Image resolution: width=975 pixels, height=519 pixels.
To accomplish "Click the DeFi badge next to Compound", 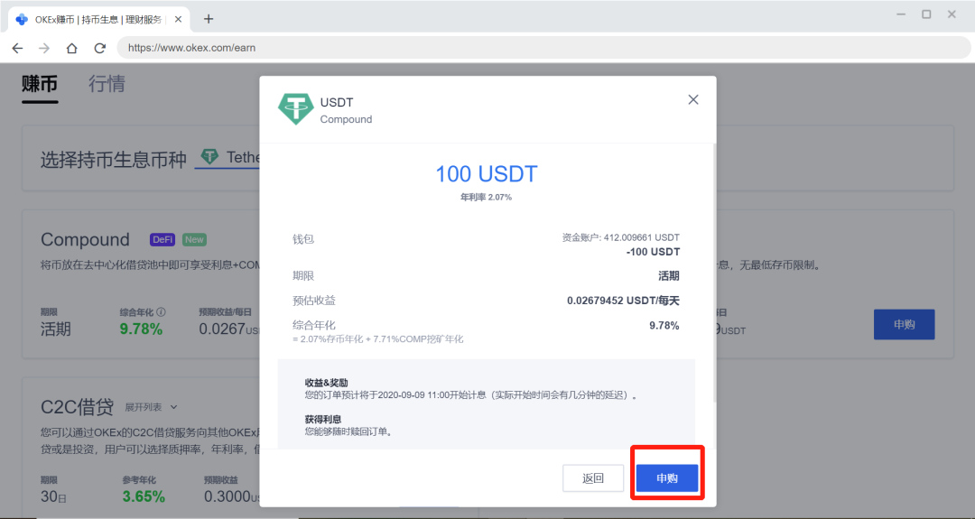I will point(162,239).
